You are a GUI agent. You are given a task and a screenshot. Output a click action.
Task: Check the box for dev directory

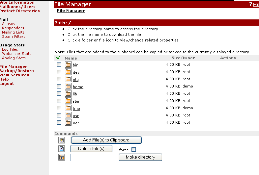coord(59,72)
